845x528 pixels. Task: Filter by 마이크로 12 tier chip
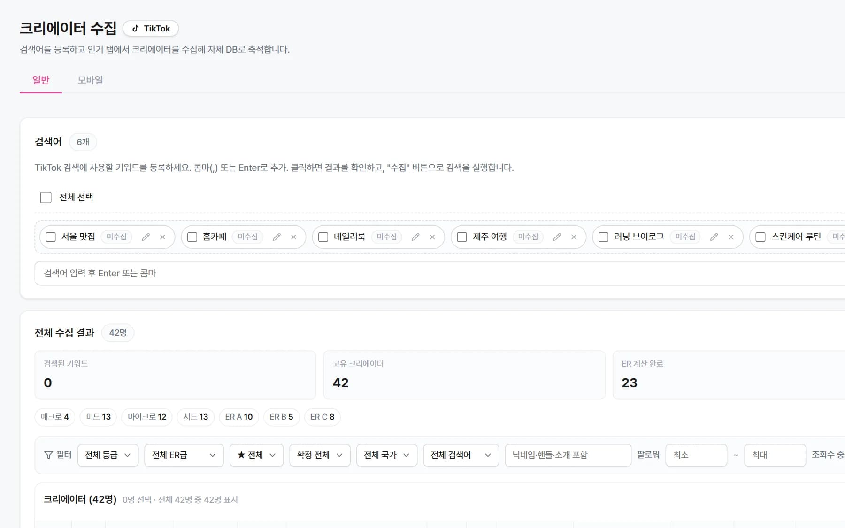tap(147, 417)
